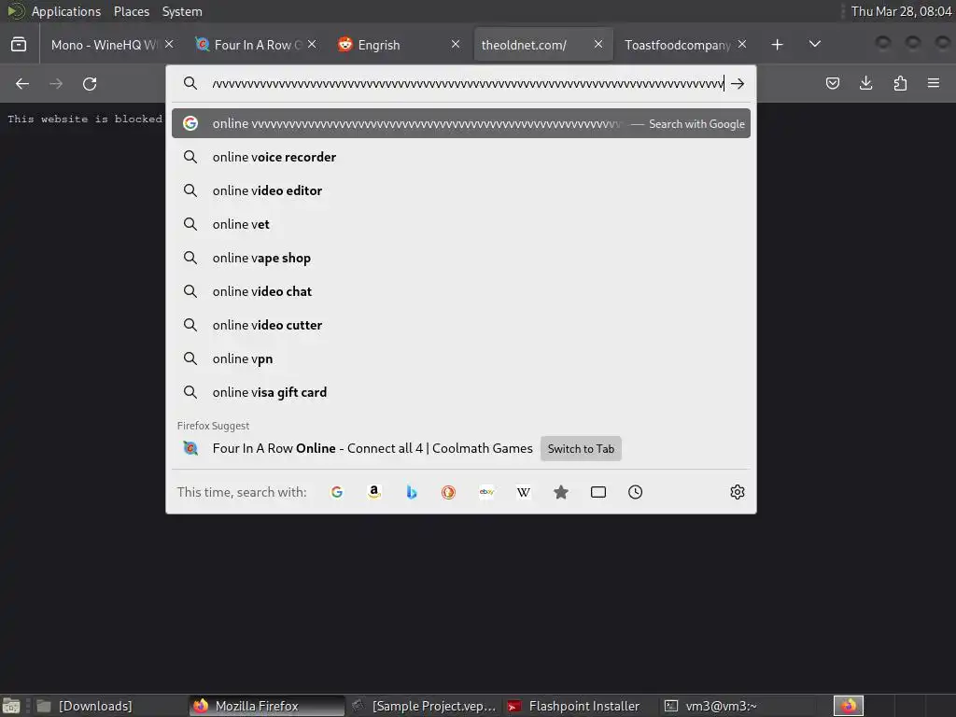Select the Search with Google suggestion row

pos(461,123)
